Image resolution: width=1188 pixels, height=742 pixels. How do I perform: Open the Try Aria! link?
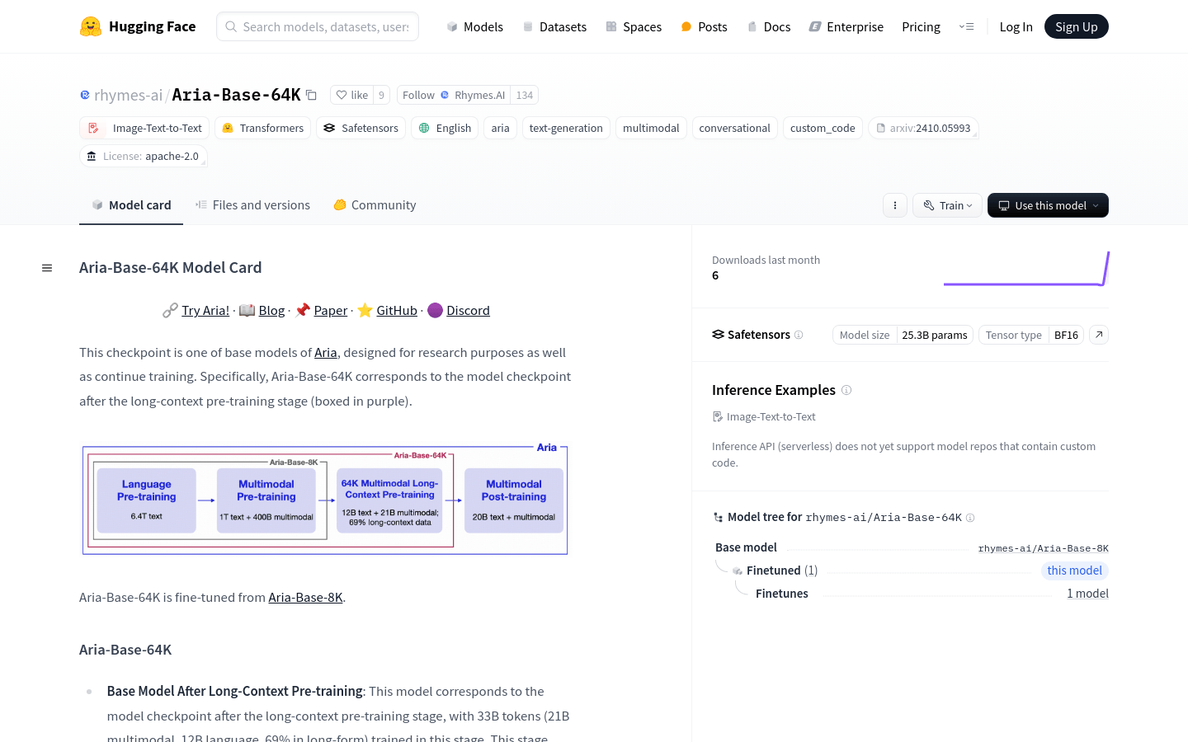tap(205, 310)
